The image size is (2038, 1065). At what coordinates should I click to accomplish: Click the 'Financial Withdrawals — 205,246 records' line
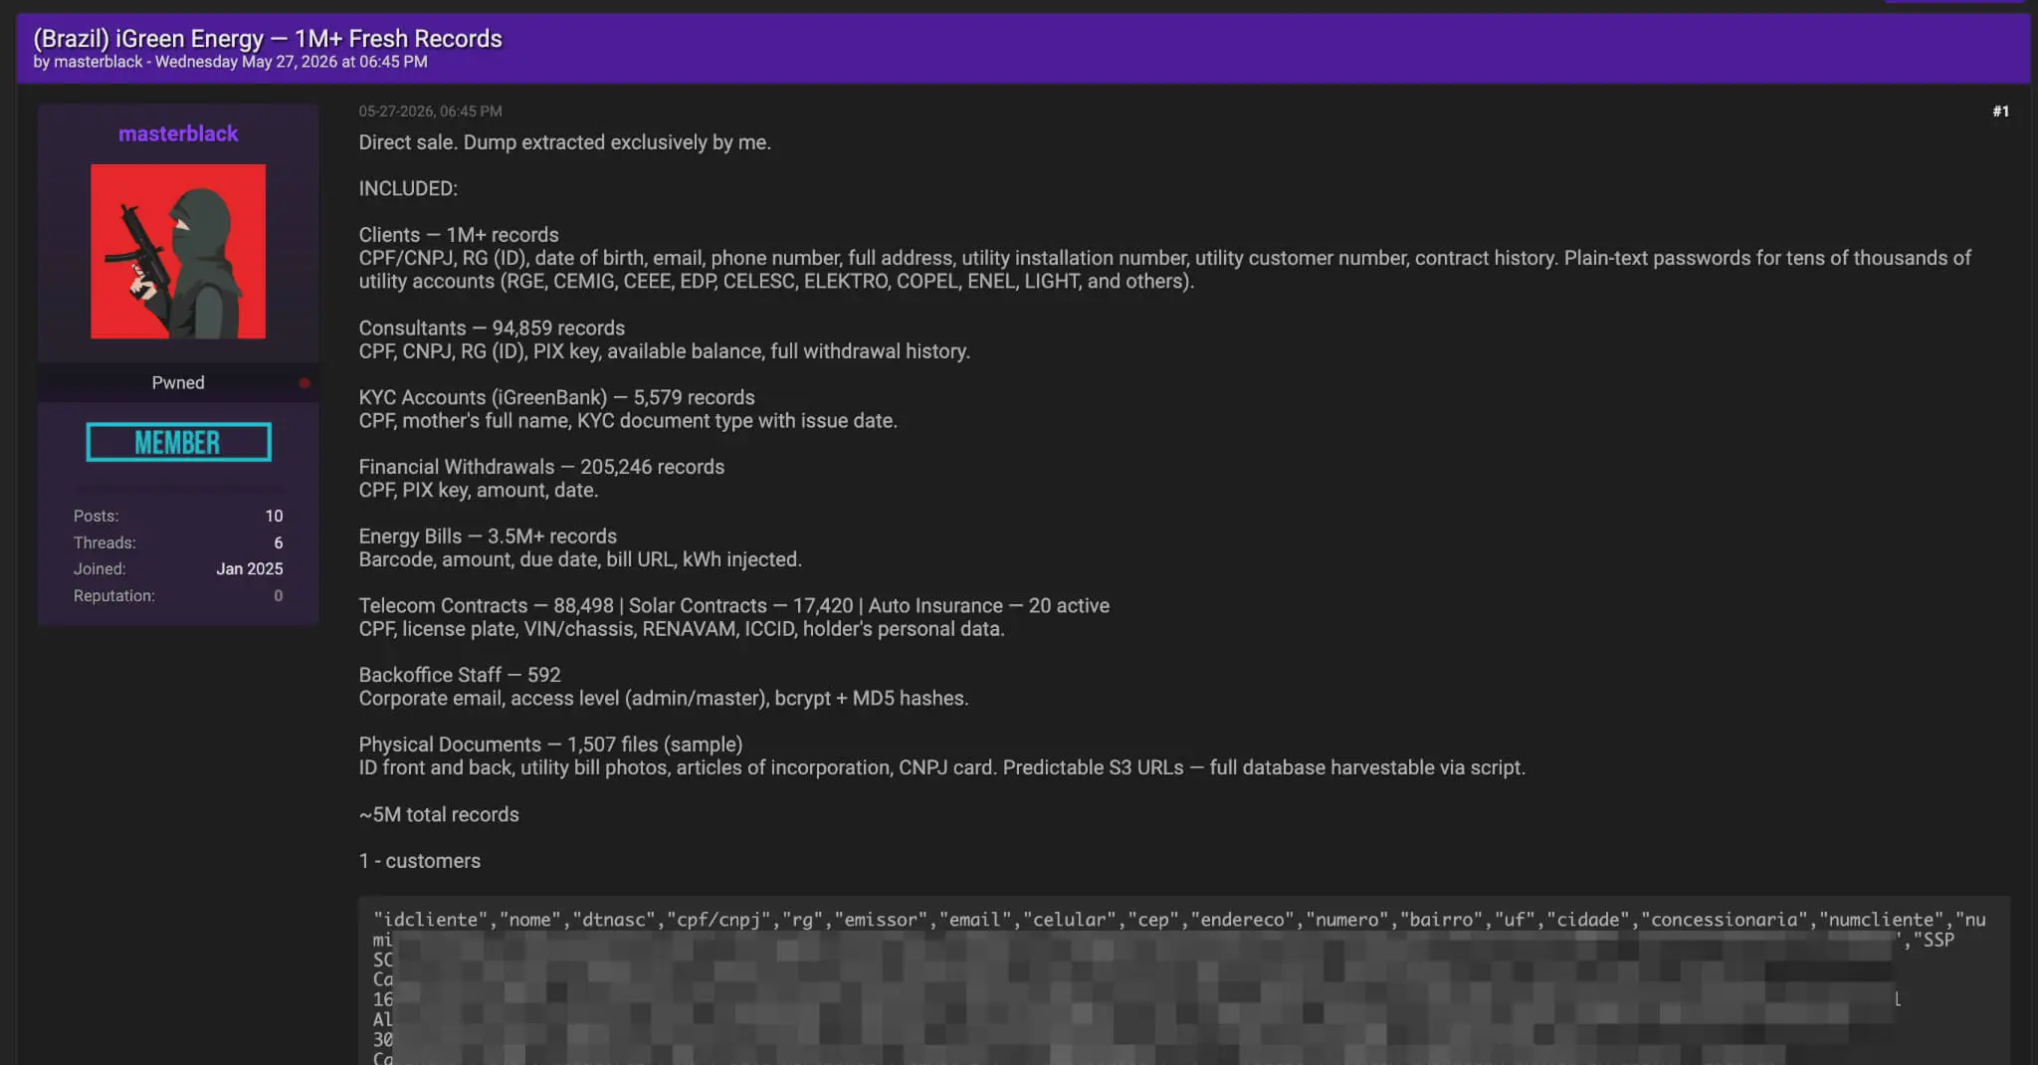pyautogui.click(x=541, y=467)
